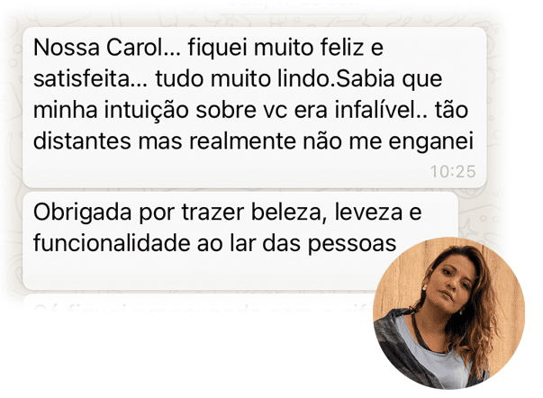Click the phrase 'tudo muito lindo'

pyautogui.click(x=243, y=78)
